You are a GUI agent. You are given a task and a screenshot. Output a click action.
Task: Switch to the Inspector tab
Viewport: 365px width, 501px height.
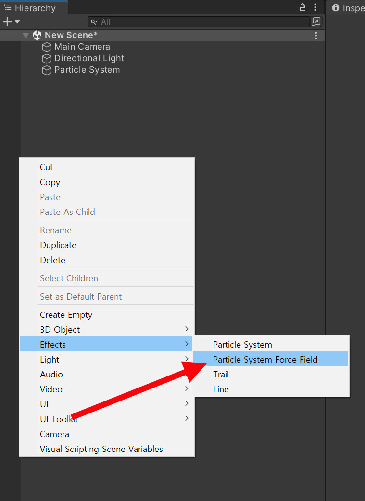[x=346, y=8]
